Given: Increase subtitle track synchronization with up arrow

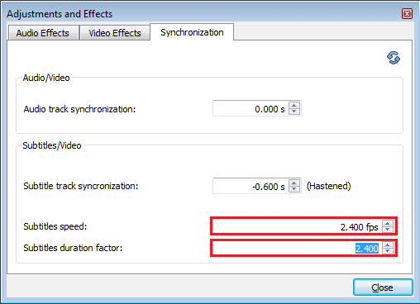Looking at the screenshot, I should click(294, 183).
